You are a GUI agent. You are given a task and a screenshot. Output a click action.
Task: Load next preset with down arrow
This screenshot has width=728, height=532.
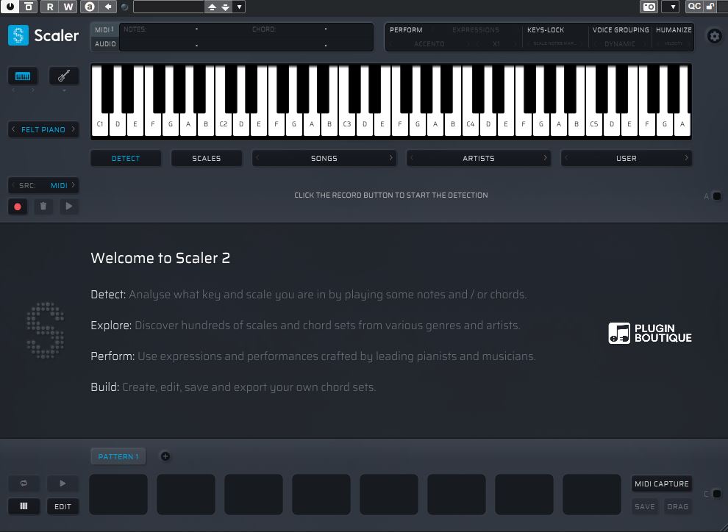[x=225, y=7]
